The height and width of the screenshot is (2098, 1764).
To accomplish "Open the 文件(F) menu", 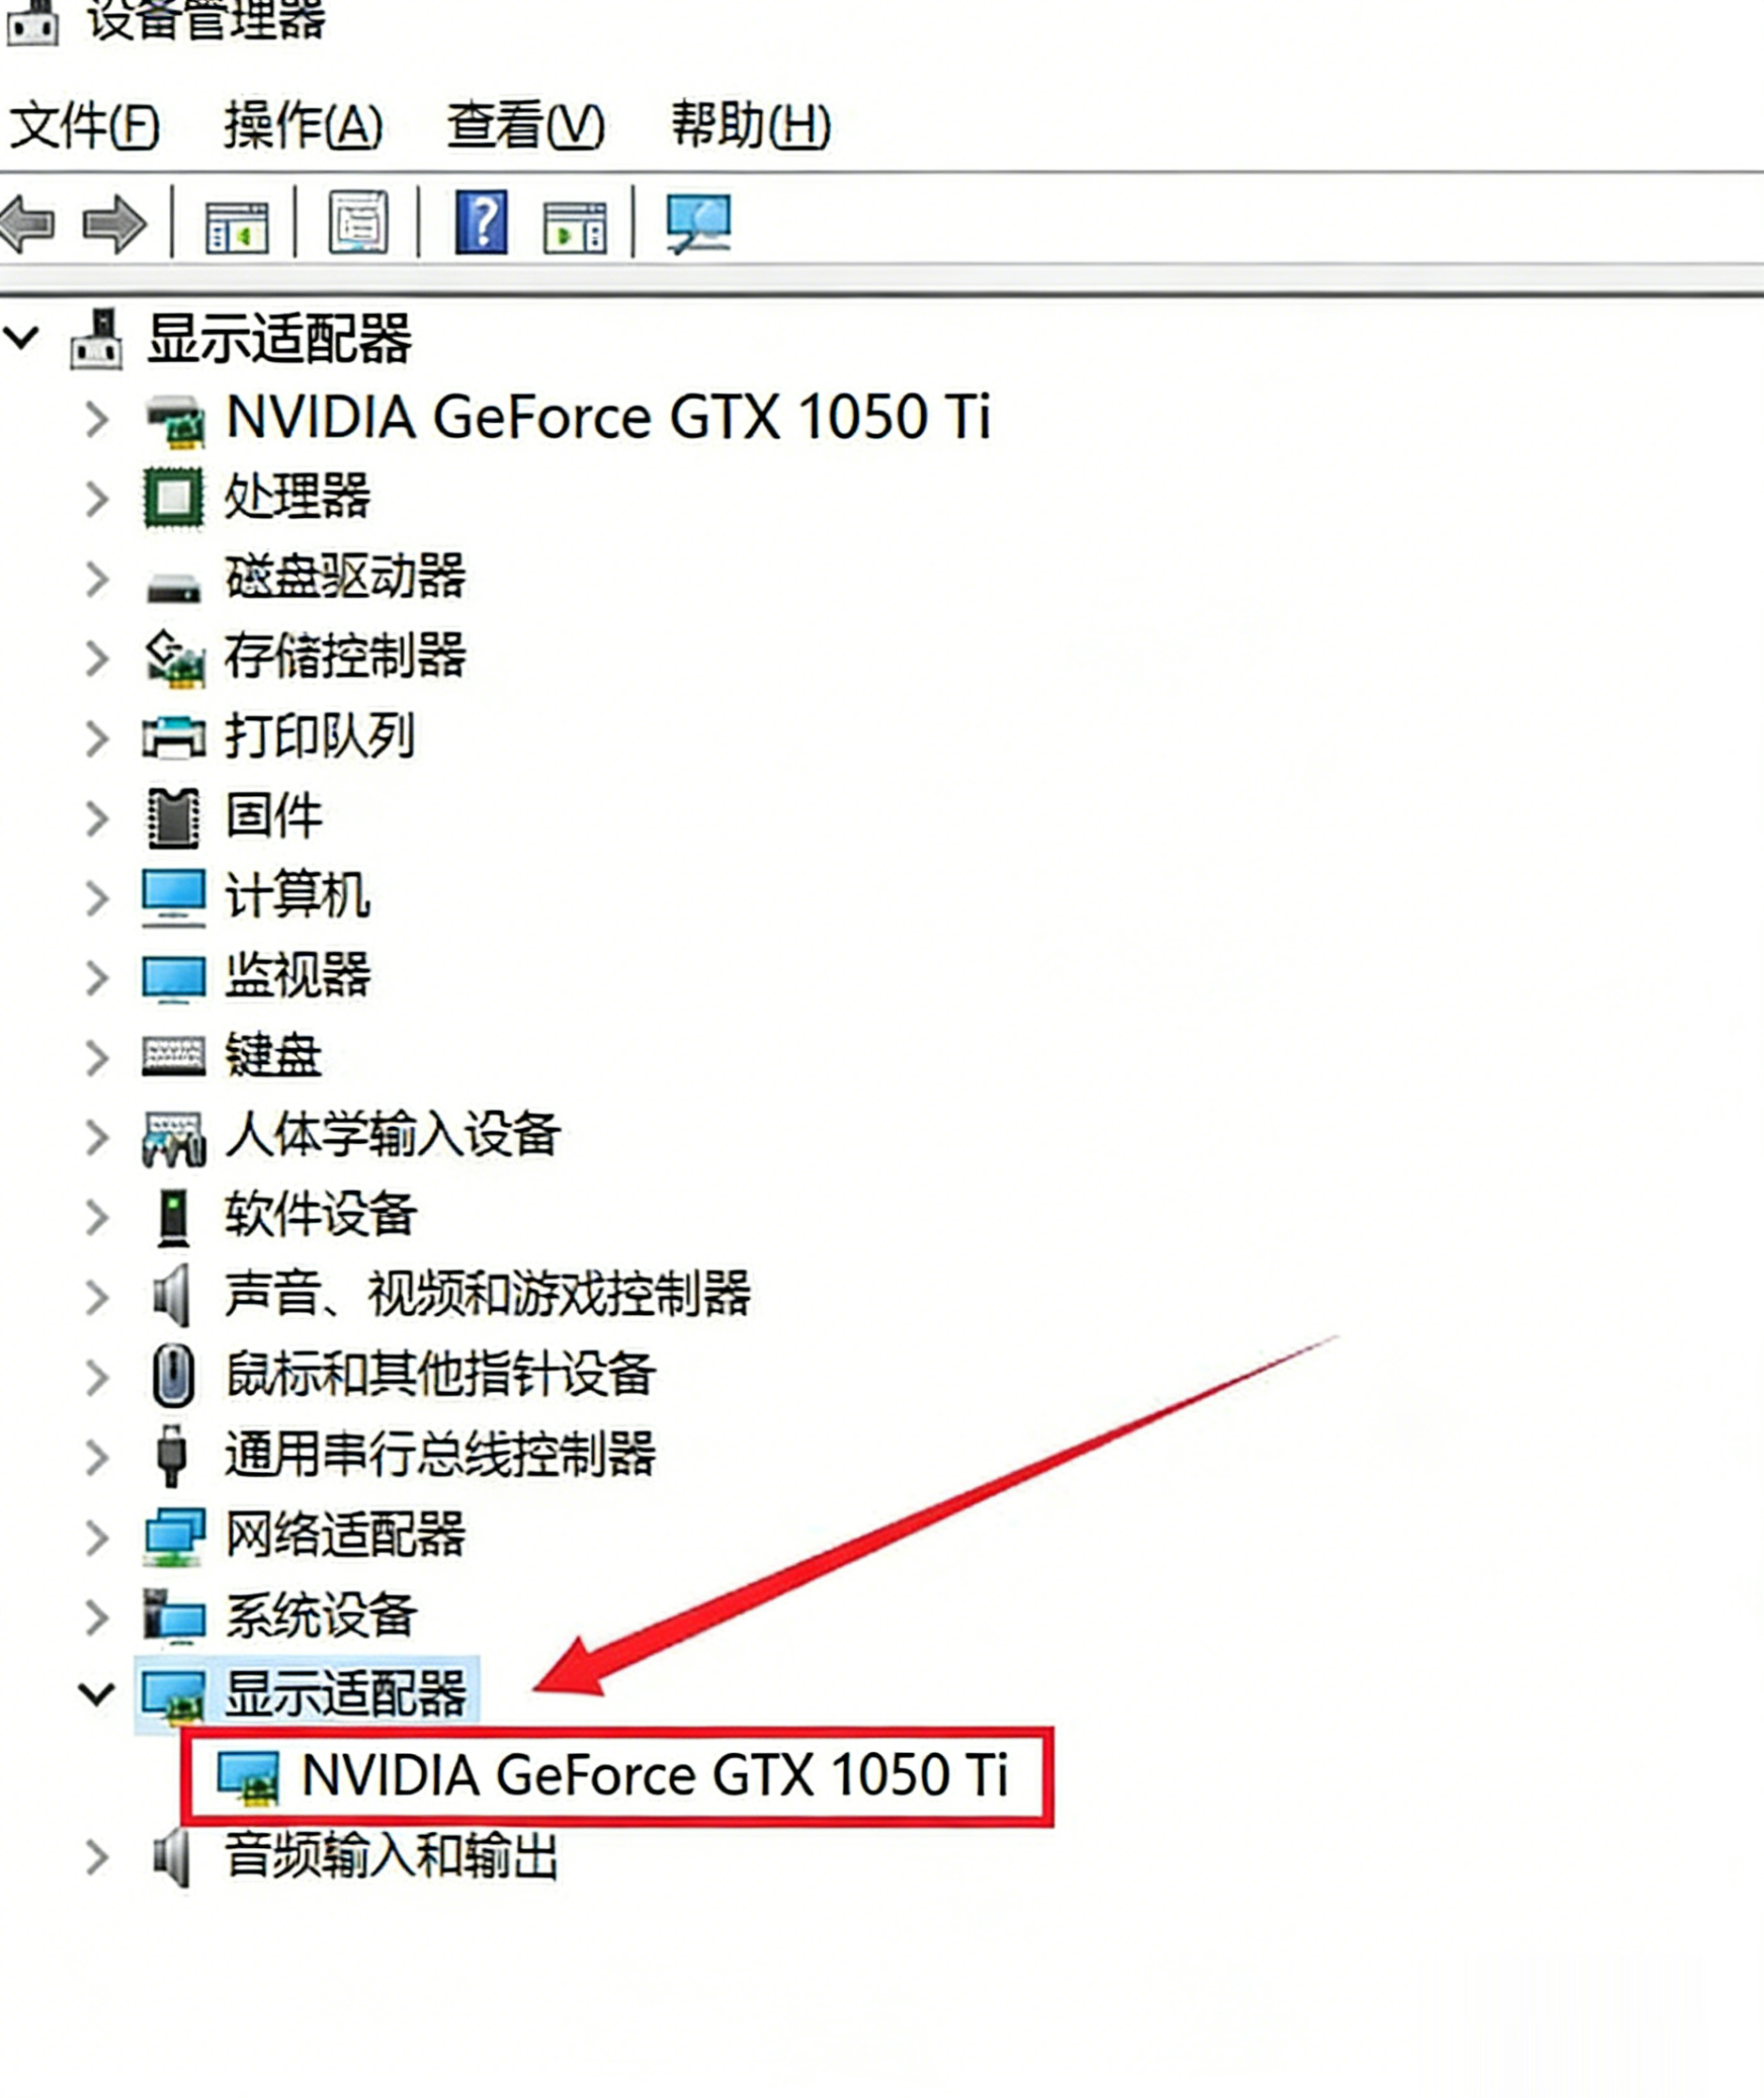I will click(84, 126).
